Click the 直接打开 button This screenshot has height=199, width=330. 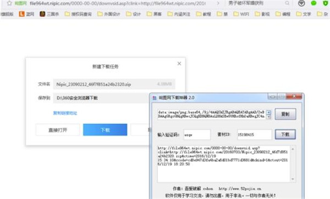[58, 130]
